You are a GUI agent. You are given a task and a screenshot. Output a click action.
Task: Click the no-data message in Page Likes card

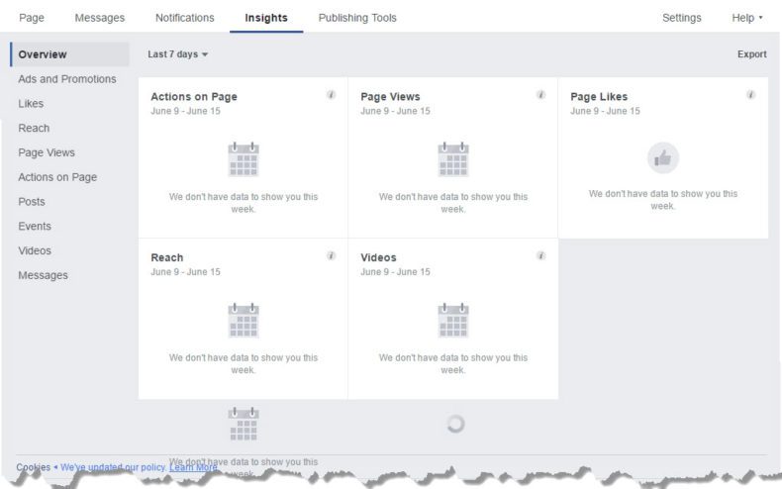pyautogui.click(x=663, y=200)
